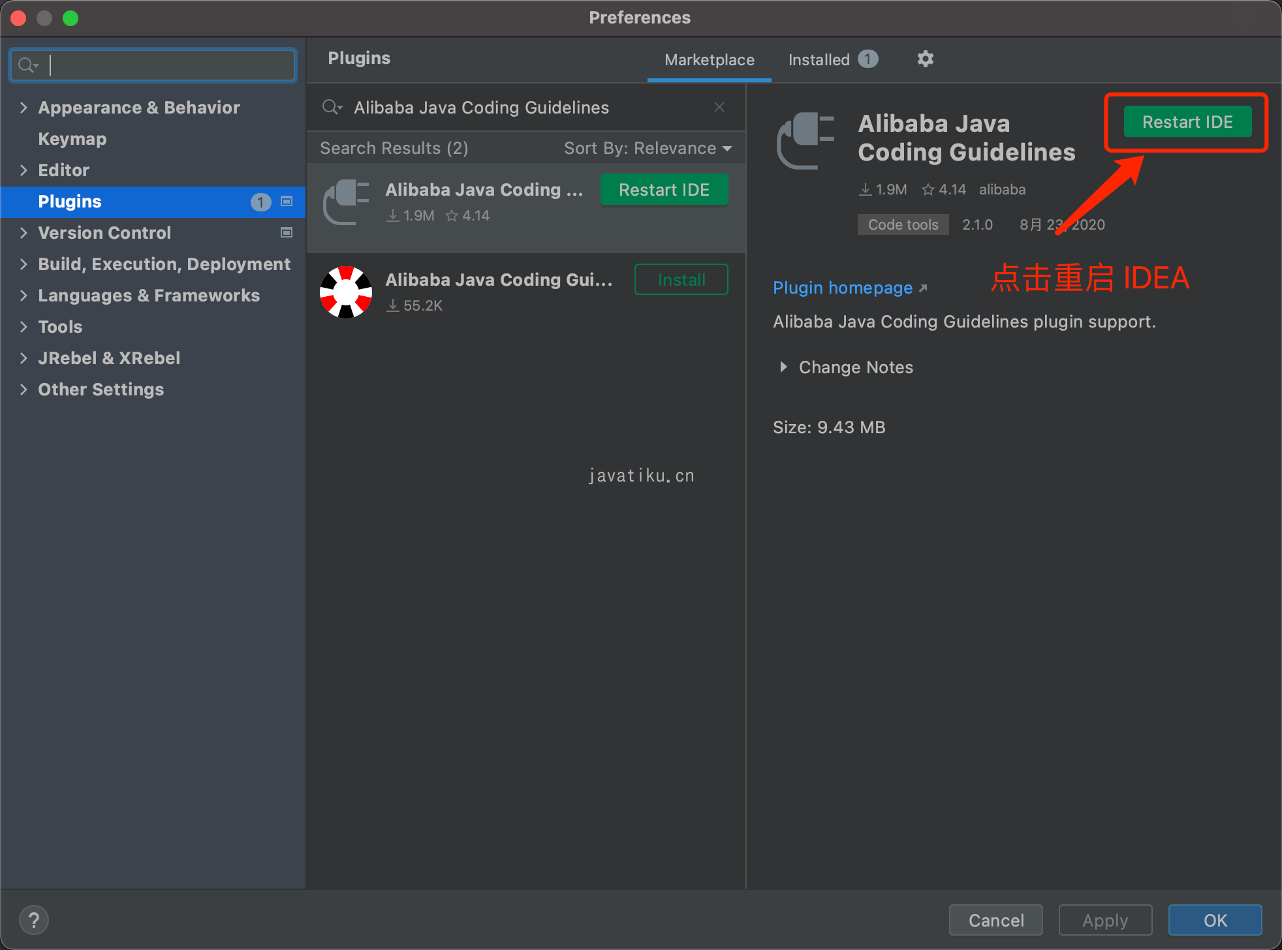
Task: Select the Alibaba Java Coding Gui... result
Action: coord(526,292)
